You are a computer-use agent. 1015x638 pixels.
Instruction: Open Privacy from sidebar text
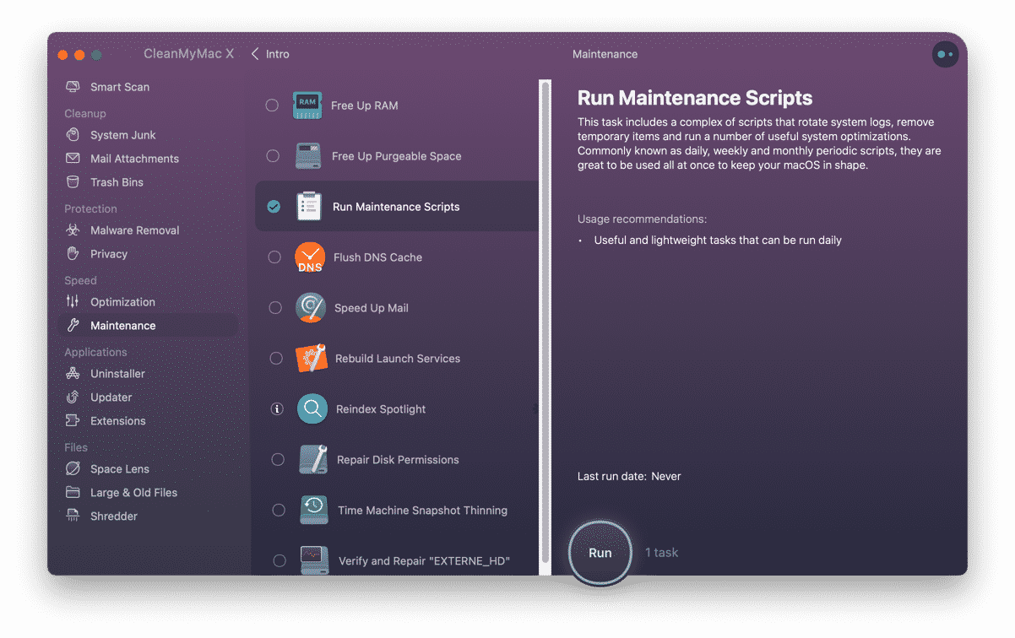pyautogui.click(x=109, y=254)
